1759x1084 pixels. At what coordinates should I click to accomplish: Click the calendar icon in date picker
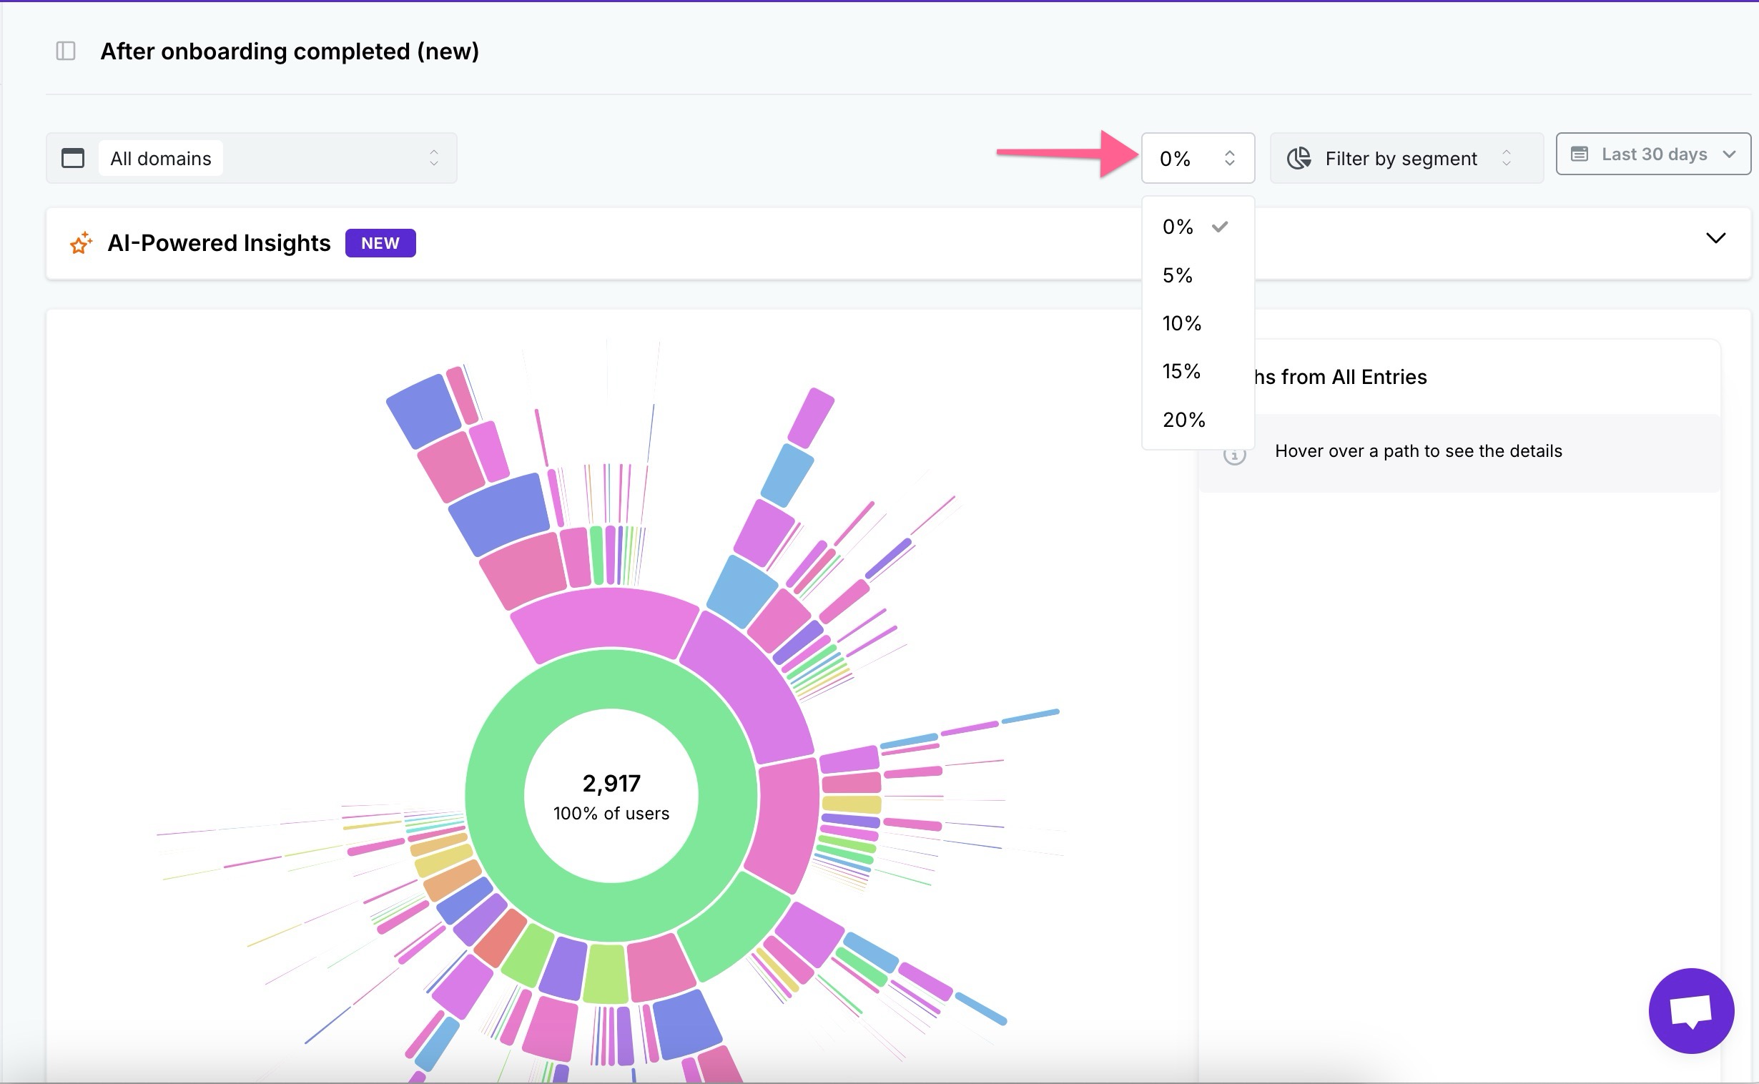tap(1579, 154)
